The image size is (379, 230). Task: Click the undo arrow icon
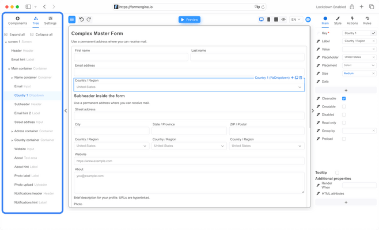(81, 20)
